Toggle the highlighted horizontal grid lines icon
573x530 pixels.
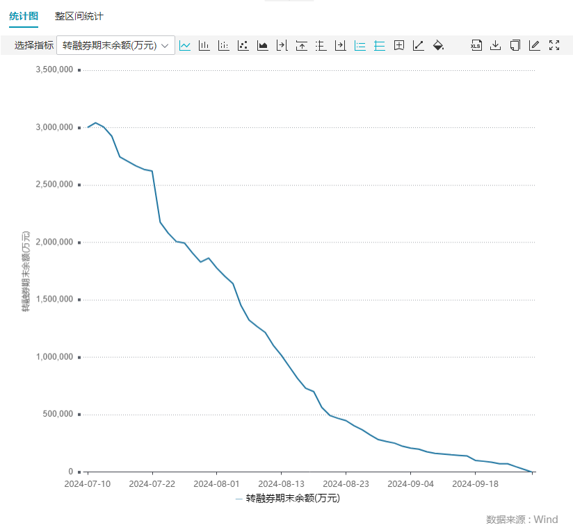[380, 45]
